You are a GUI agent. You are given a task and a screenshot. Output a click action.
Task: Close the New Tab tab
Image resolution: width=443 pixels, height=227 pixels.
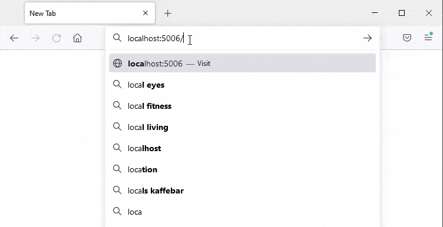146,13
